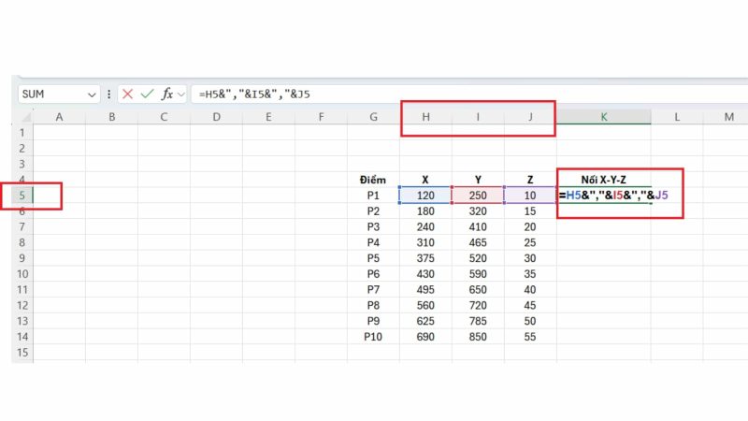Select the 'P5' cell

(x=373, y=258)
